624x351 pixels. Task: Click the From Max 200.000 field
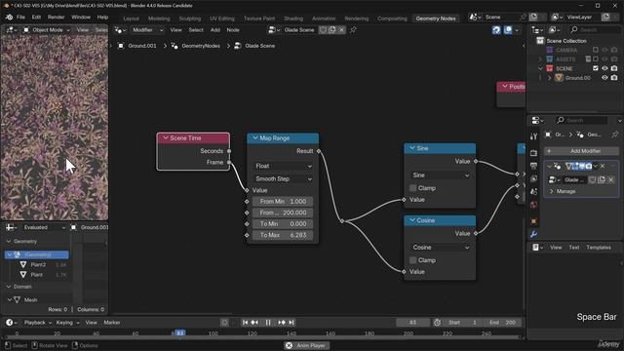(283, 213)
